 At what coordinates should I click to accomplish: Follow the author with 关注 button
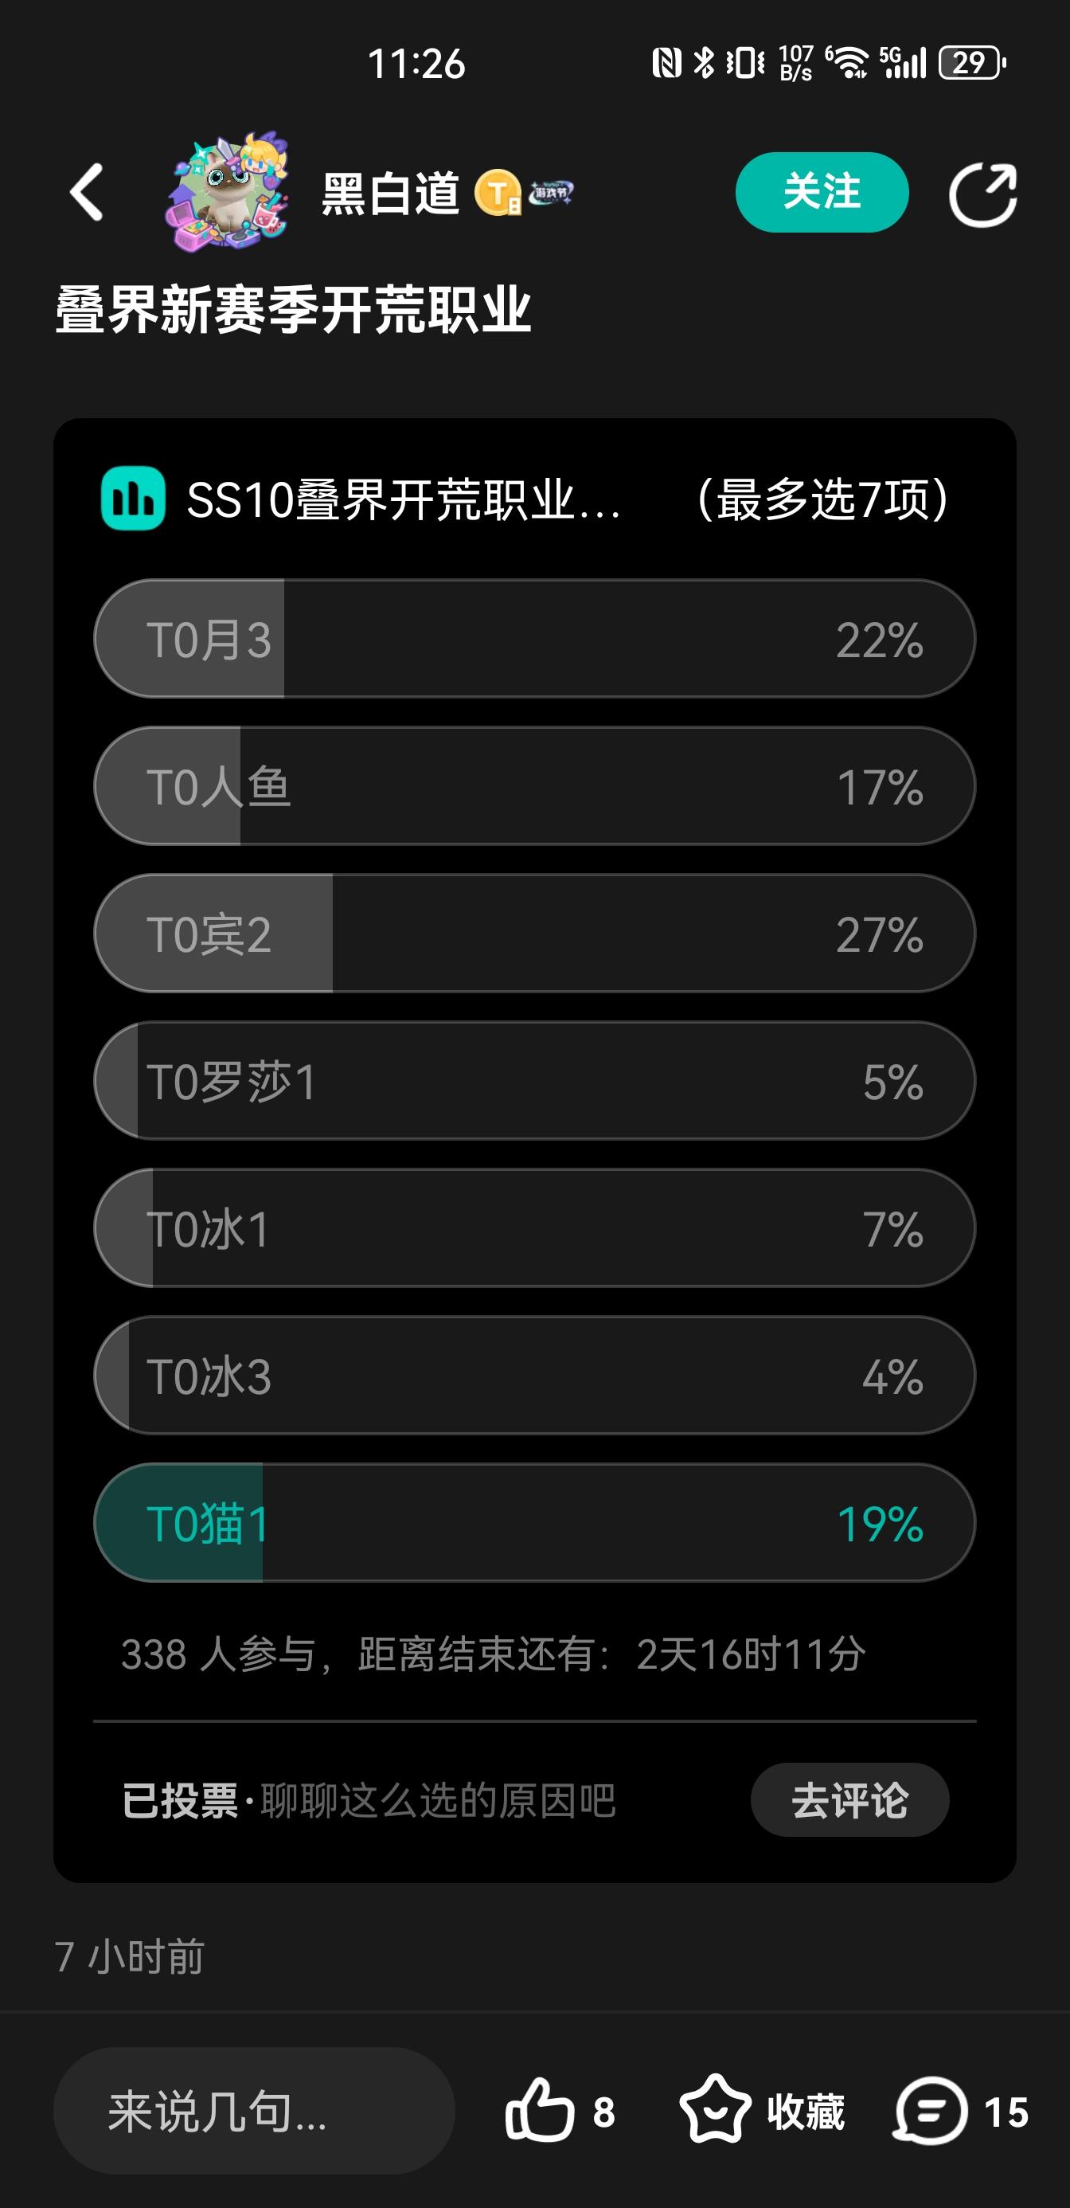click(x=822, y=192)
